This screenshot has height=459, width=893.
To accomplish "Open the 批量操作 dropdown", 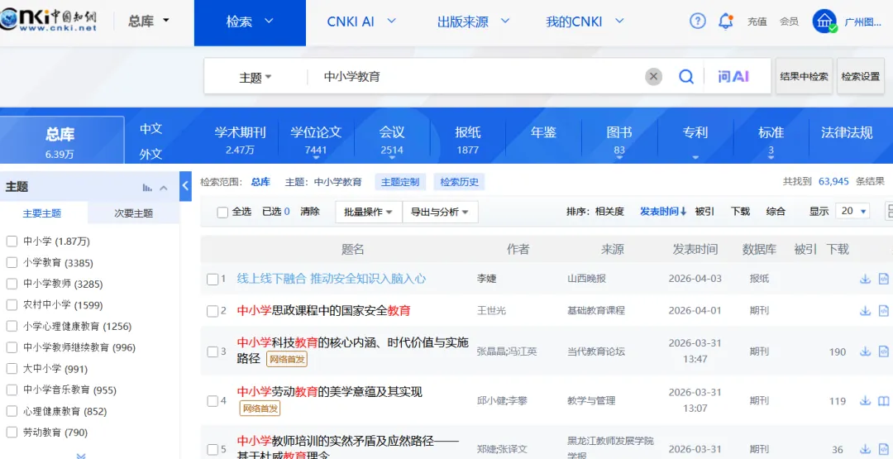I will pos(369,212).
